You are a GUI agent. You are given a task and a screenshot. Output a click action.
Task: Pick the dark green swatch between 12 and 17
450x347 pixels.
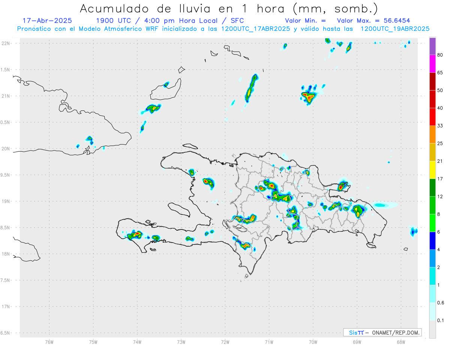pos(432,188)
